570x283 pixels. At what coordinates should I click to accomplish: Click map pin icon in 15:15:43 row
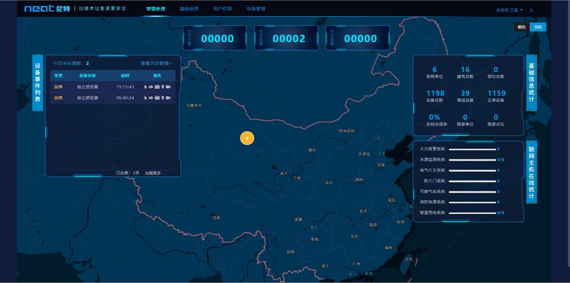coord(163,87)
